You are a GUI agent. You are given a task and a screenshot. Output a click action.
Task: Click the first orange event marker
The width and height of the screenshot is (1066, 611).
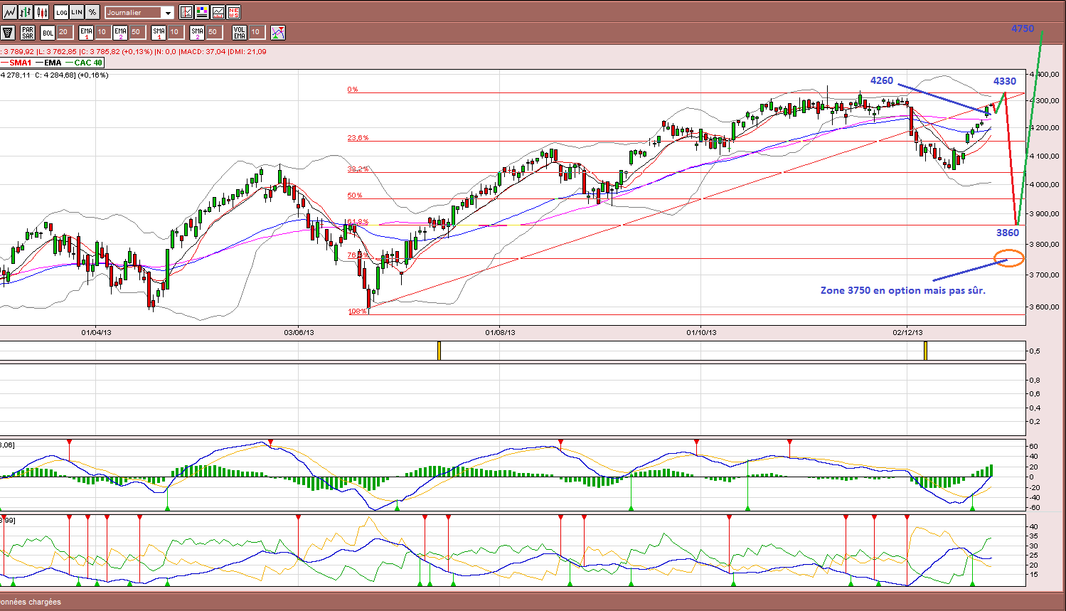tap(439, 350)
